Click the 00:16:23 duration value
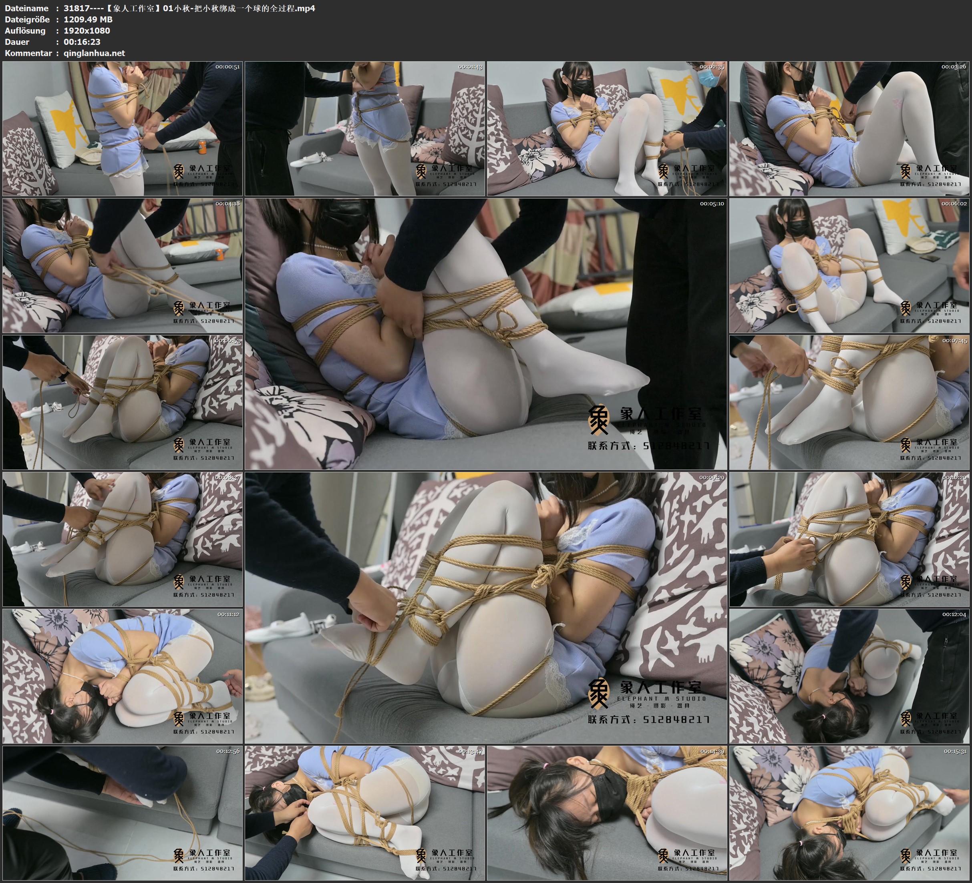The image size is (972, 883). pyautogui.click(x=82, y=42)
